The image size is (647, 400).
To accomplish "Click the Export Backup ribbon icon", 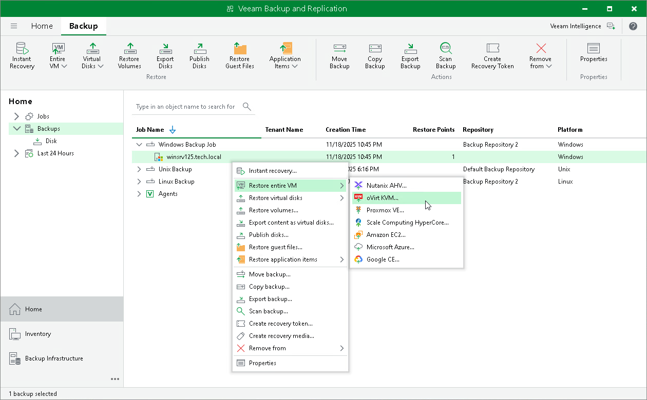I will point(410,55).
